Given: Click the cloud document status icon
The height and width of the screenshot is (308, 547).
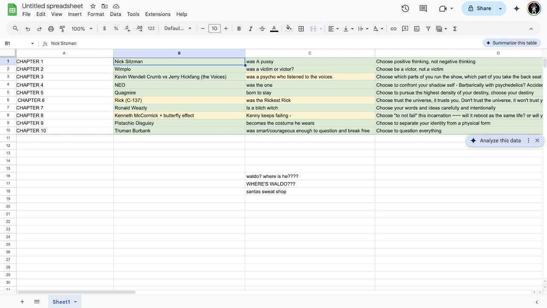Looking at the screenshot, I should [x=116, y=6].
